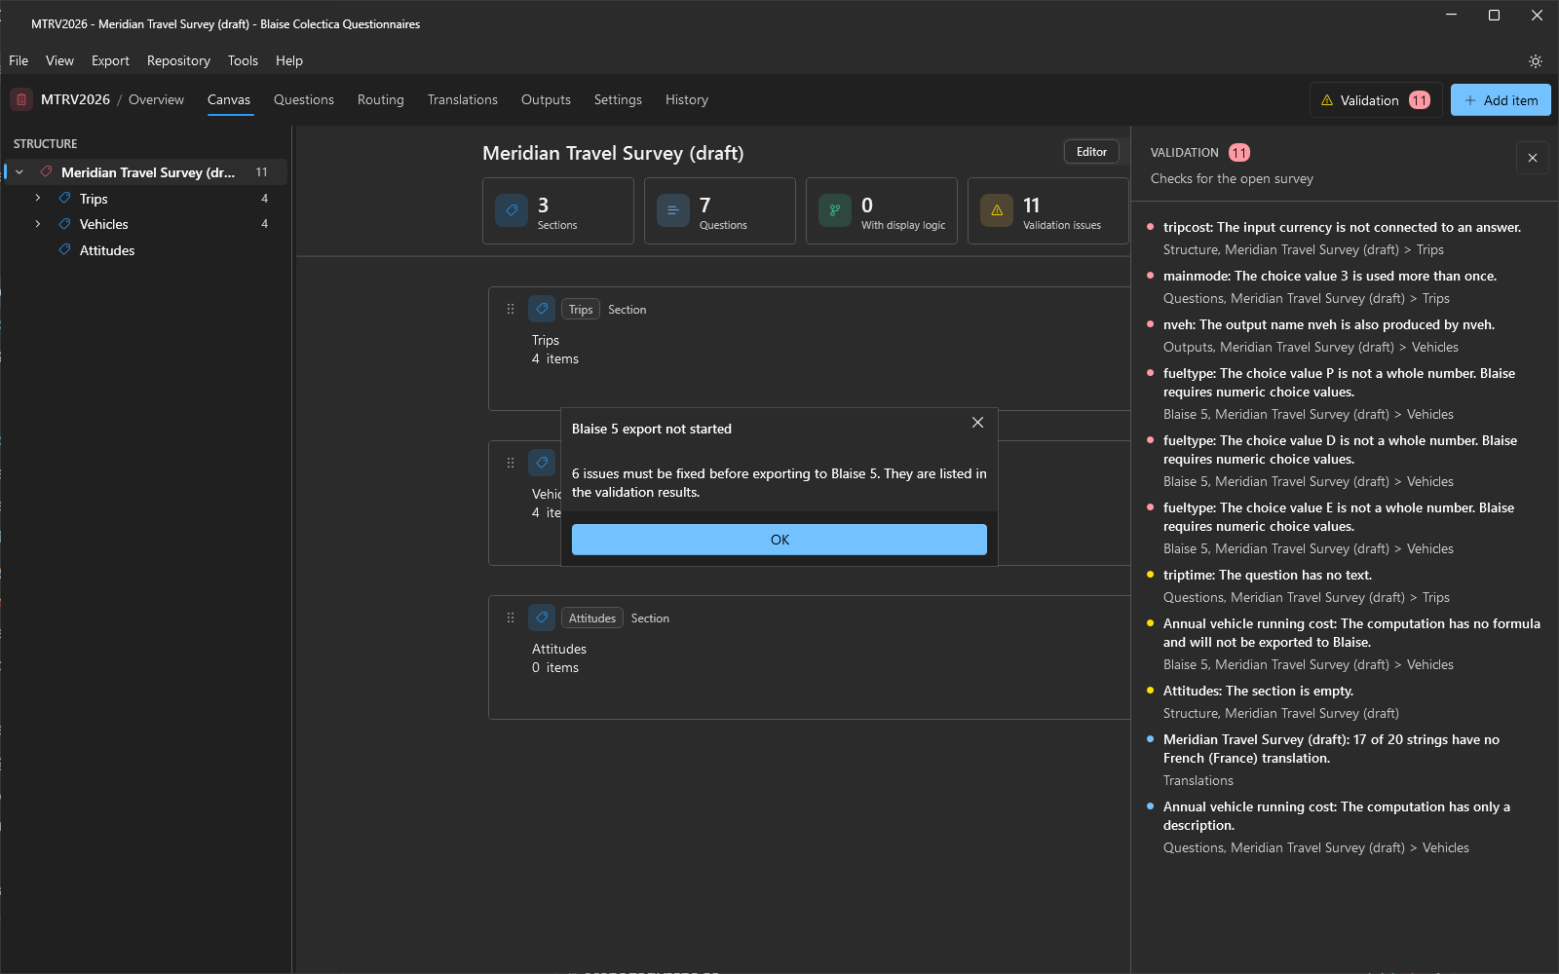Open the Help menu
The image size is (1559, 974).
pos(289,60)
